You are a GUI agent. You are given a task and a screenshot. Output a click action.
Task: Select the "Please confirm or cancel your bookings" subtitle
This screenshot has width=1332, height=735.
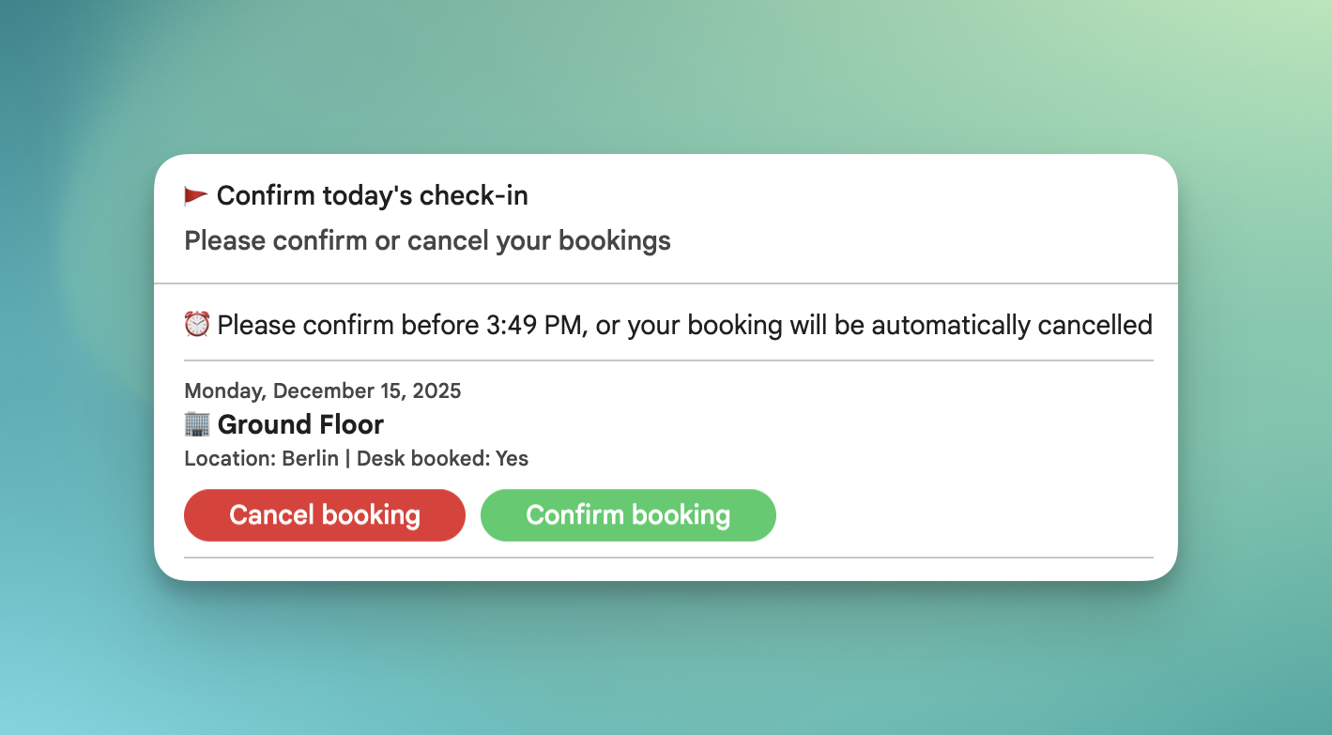[x=427, y=241]
